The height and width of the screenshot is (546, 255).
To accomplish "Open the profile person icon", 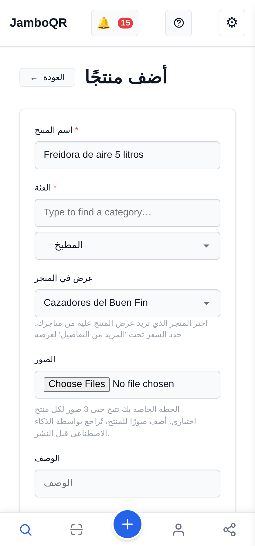I will tap(178, 530).
